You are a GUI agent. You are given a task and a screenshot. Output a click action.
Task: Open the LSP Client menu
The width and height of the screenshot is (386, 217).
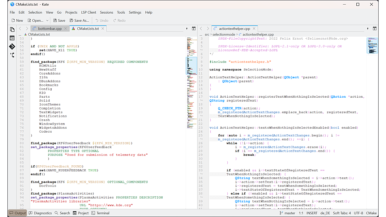click(88, 12)
